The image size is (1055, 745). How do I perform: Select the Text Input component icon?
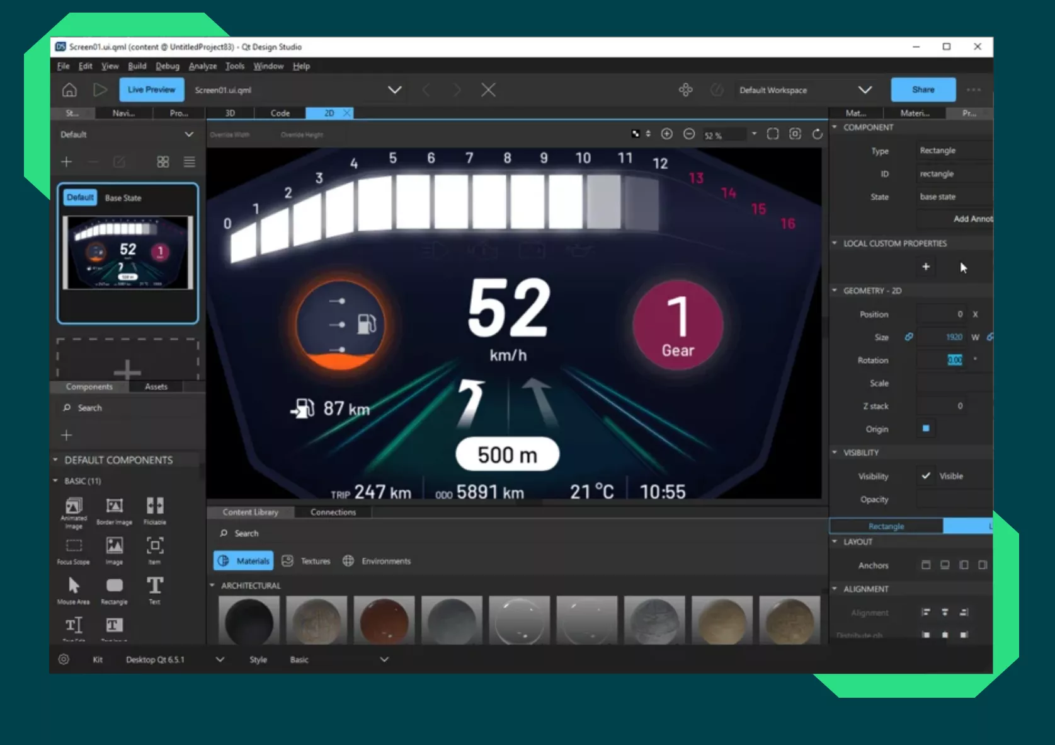click(114, 625)
